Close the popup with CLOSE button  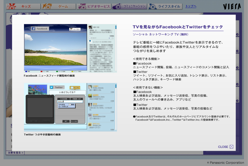coord(226,147)
